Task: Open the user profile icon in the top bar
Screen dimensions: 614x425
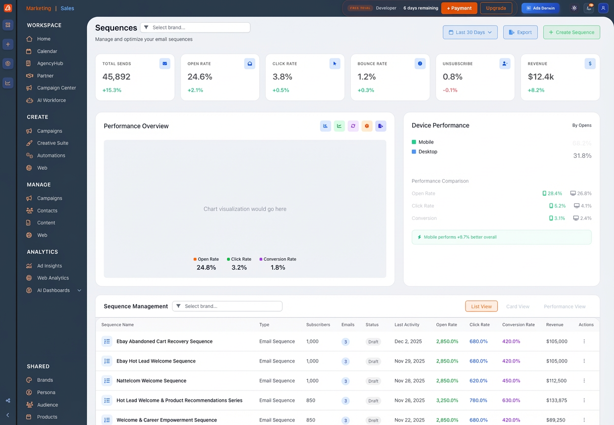Action: pos(603,8)
